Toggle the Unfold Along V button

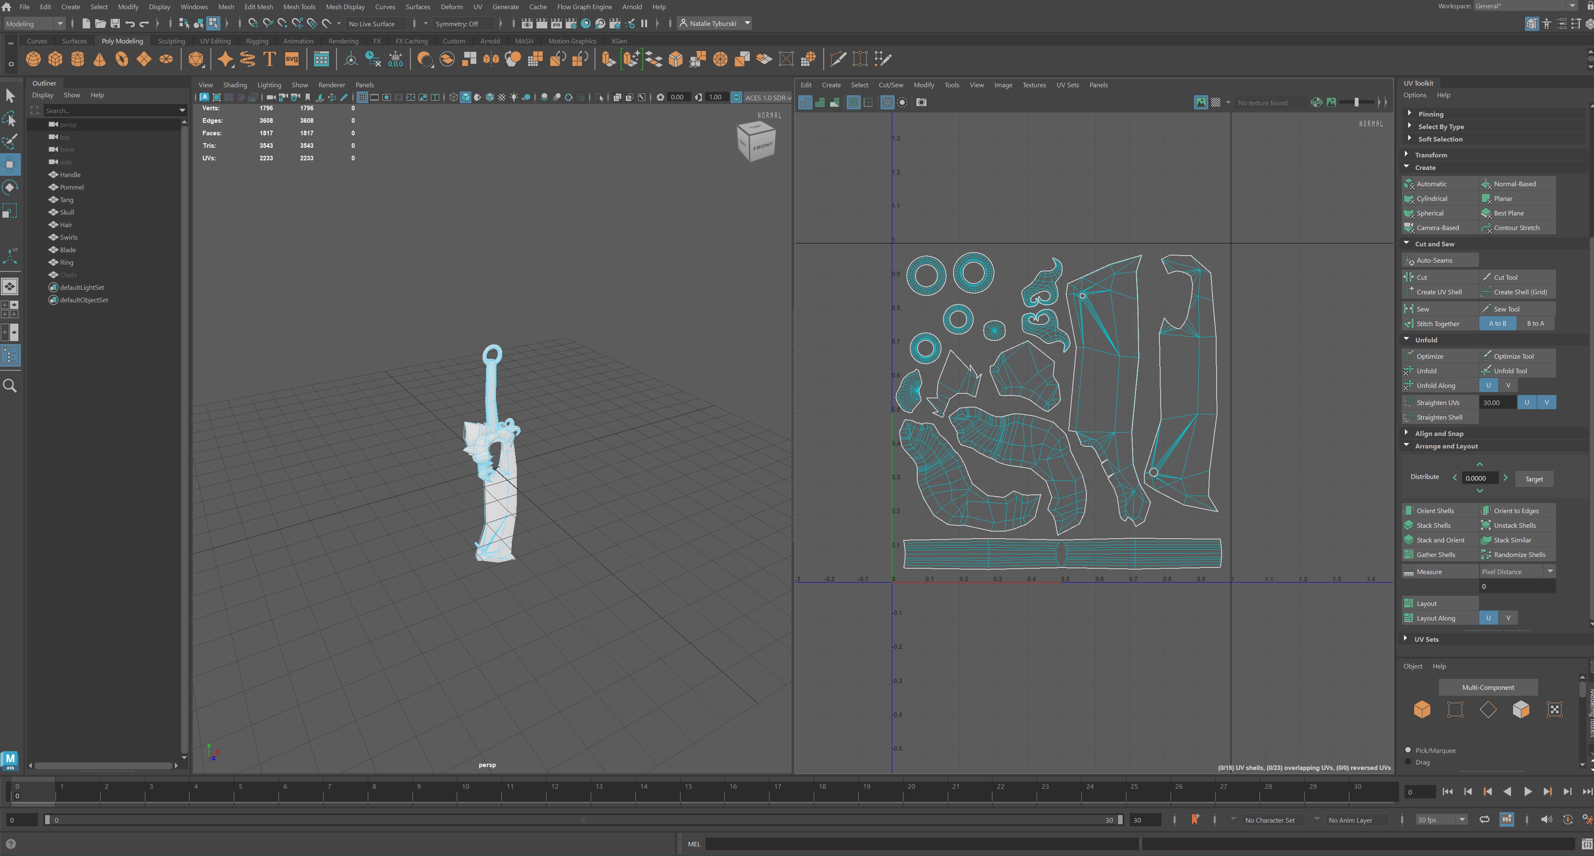click(1508, 385)
